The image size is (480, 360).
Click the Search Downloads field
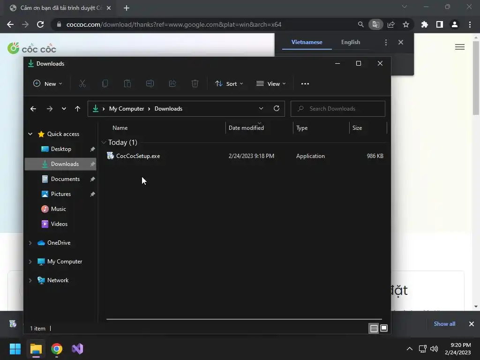[x=337, y=109]
